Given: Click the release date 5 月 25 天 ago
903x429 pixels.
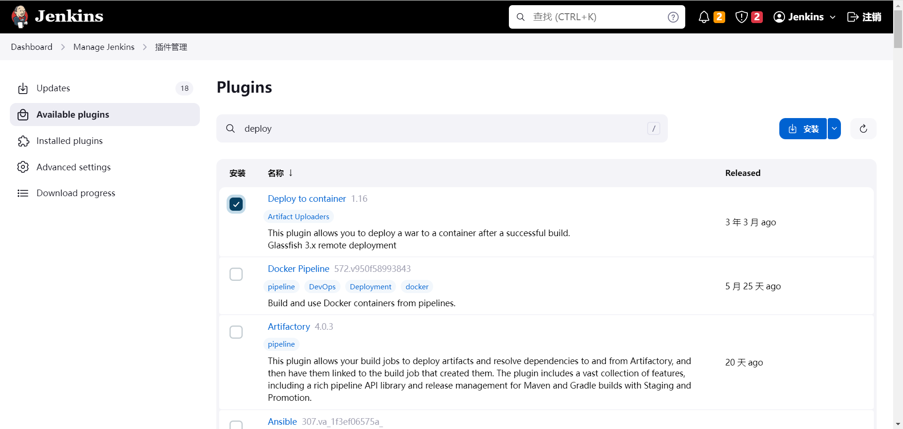Looking at the screenshot, I should pos(753,286).
